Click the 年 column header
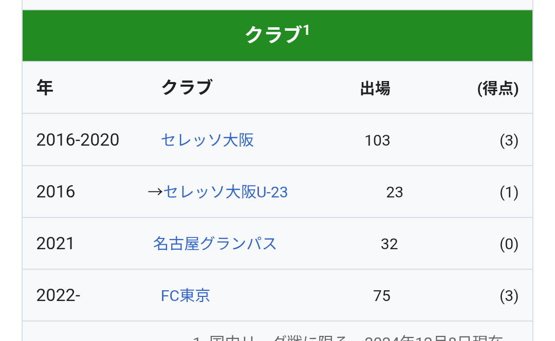The image size is (555, 341). coord(45,87)
